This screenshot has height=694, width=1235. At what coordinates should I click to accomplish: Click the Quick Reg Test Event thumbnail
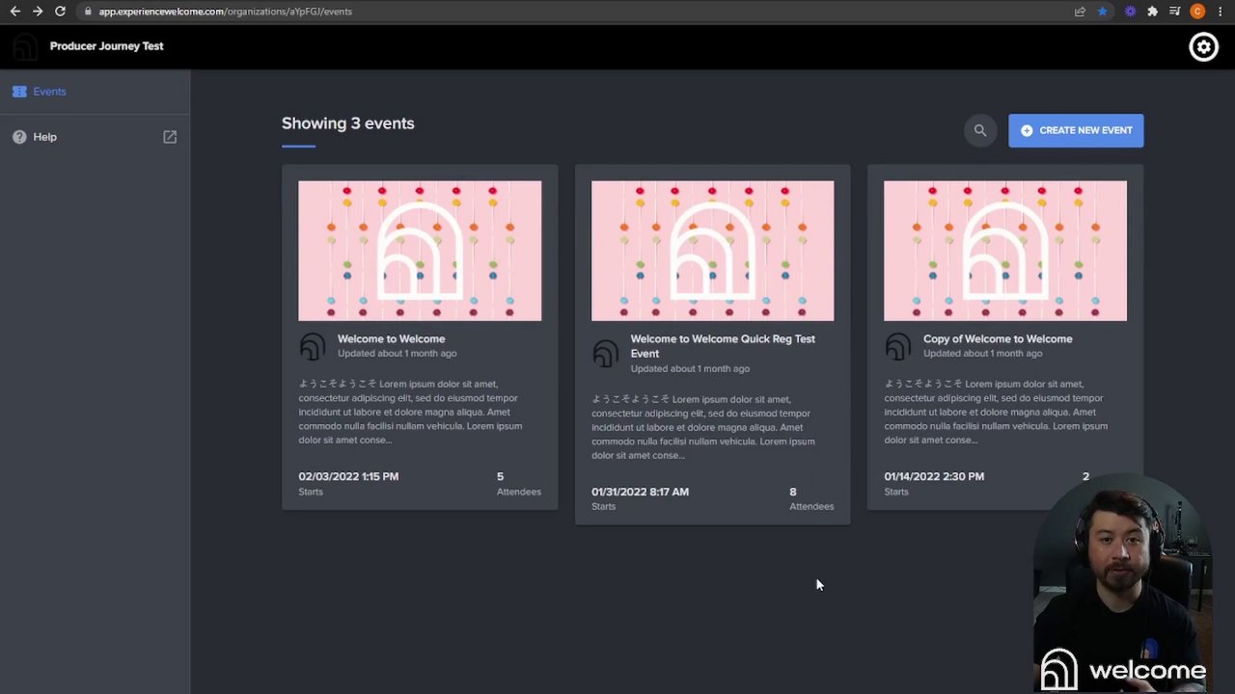tap(712, 251)
